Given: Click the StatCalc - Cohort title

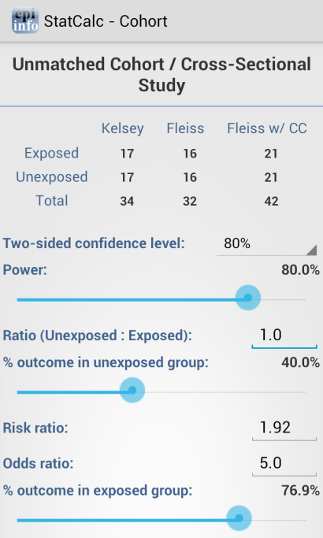Looking at the screenshot, I should [106, 21].
